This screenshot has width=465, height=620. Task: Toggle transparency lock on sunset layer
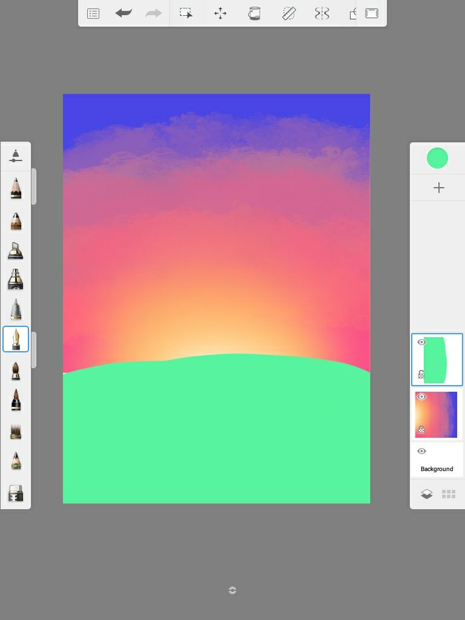pos(421,429)
